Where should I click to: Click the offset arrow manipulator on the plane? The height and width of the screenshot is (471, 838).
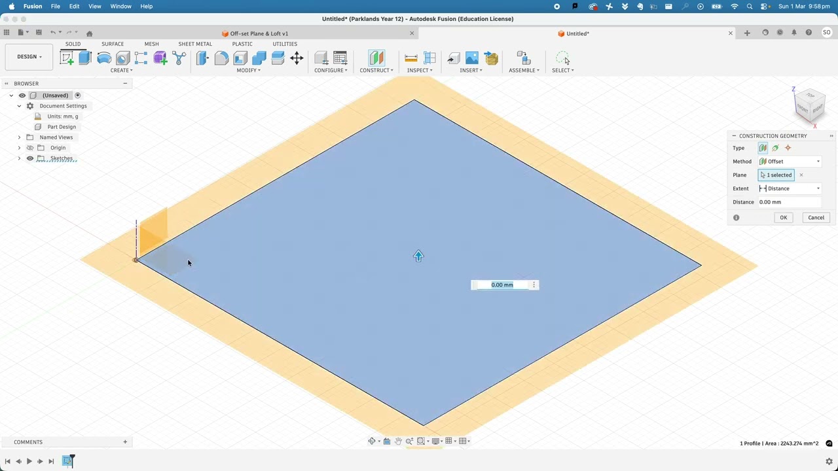(418, 256)
